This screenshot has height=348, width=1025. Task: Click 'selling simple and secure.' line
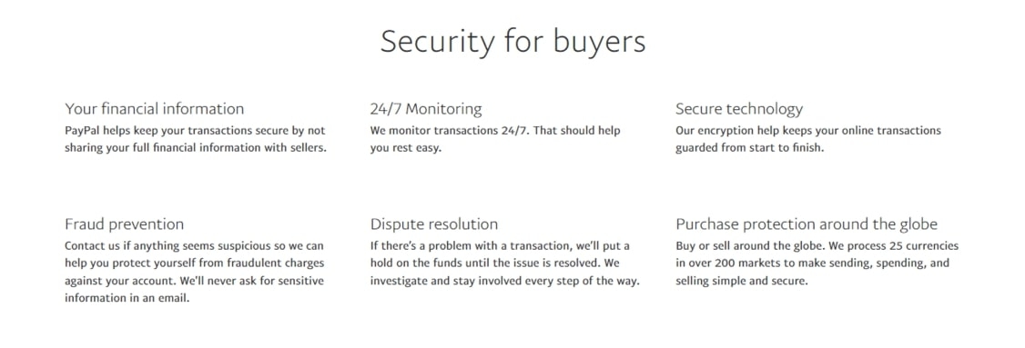(x=742, y=282)
